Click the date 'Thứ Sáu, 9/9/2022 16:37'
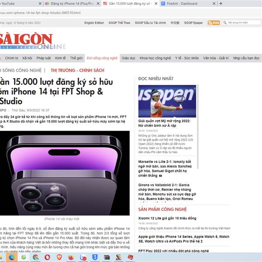 (31, 110)
